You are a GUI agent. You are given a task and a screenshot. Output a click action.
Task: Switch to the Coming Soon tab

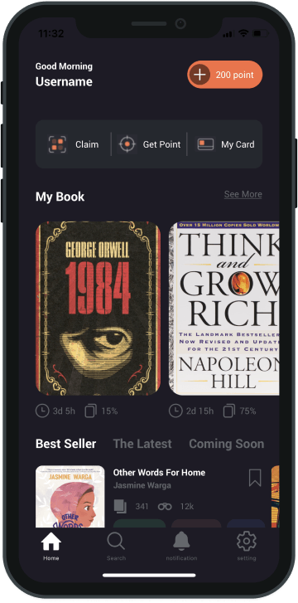[227, 444]
